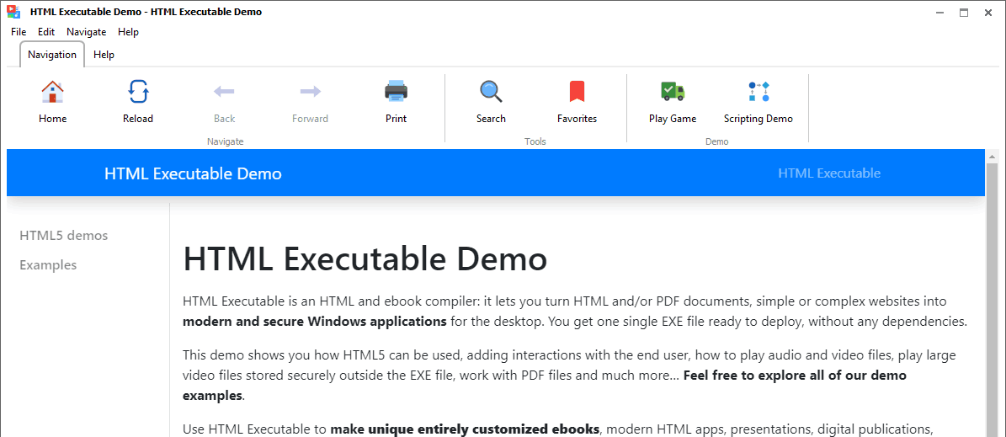The width and height of the screenshot is (1006, 437).
Task: Click the grayed-out Forward arrow icon
Action: pos(310,92)
